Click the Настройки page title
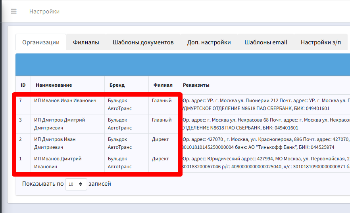The height and width of the screenshot is (213, 350). tap(44, 11)
